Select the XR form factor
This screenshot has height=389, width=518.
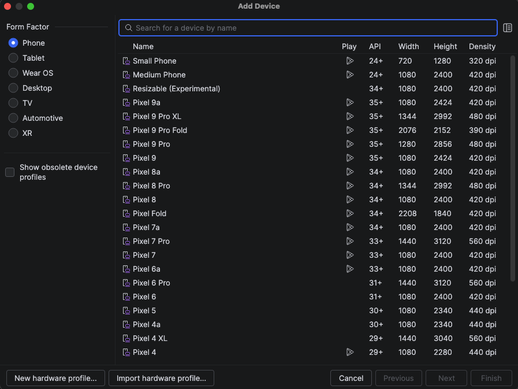(13, 133)
